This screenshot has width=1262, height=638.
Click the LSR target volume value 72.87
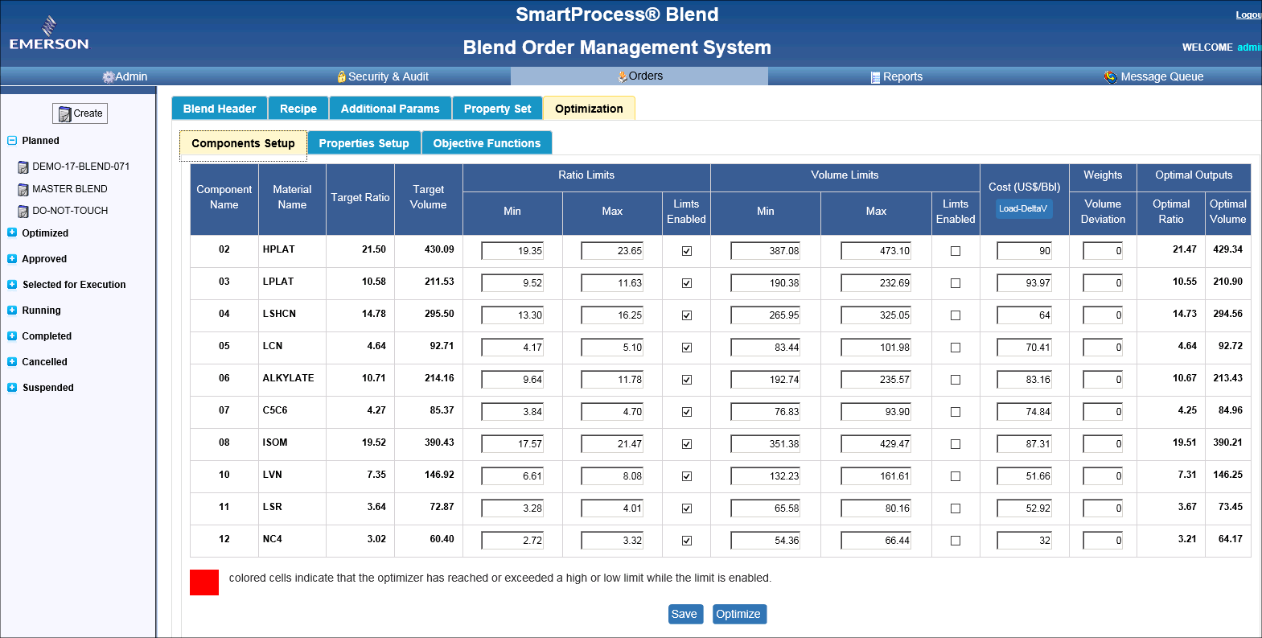click(442, 507)
